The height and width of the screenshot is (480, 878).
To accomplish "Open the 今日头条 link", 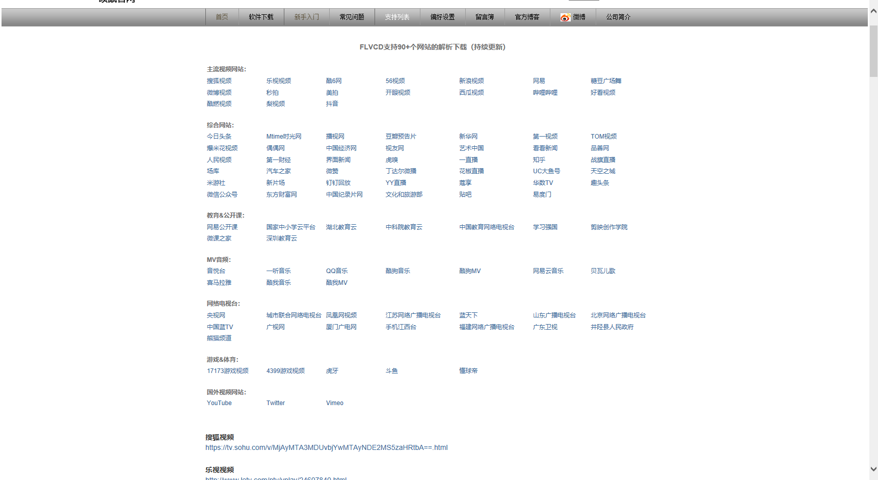I will 219,137.
